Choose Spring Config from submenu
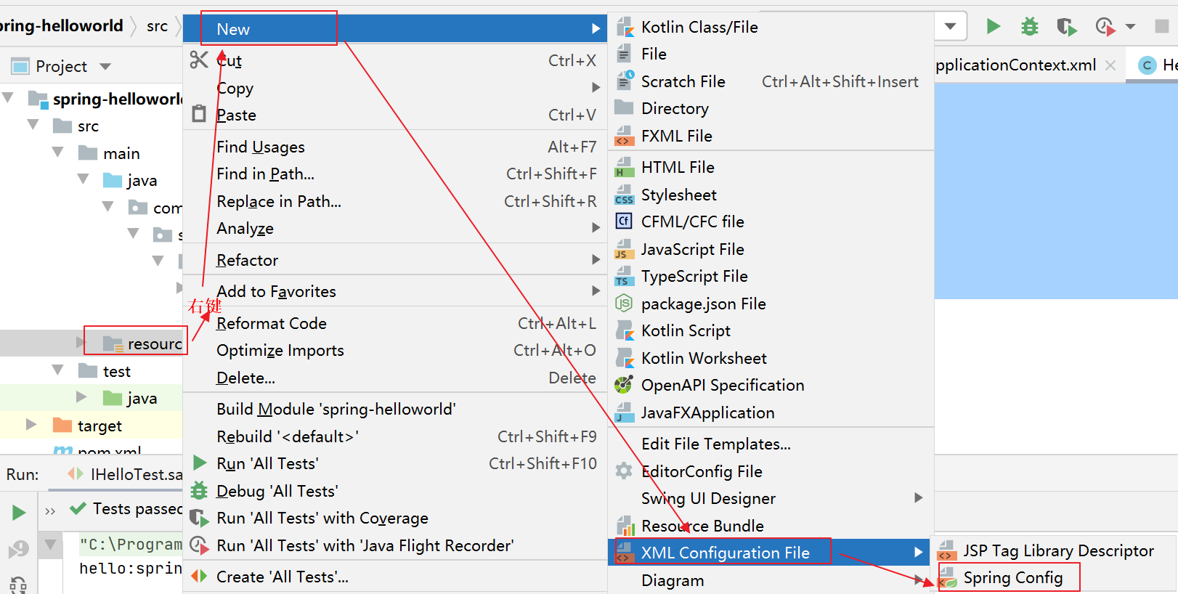This screenshot has height=594, width=1178. (1055, 578)
